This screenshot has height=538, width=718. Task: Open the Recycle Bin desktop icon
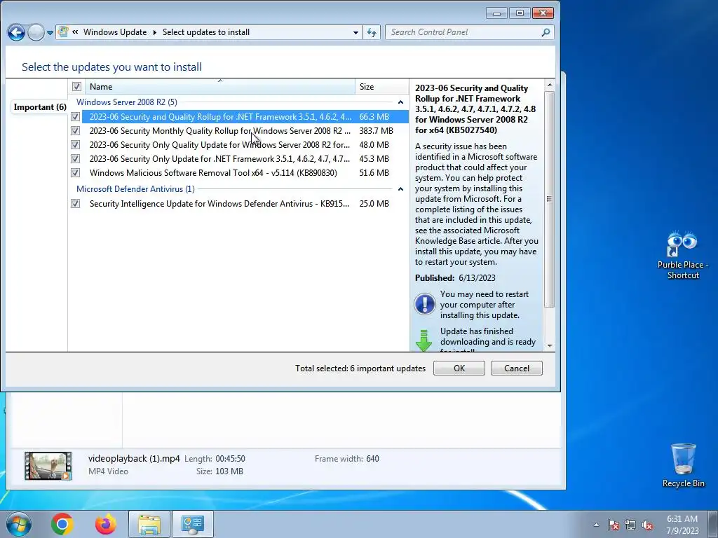683,465
